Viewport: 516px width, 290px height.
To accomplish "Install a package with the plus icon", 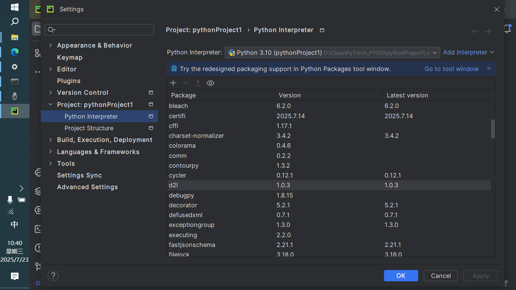I will [x=173, y=83].
